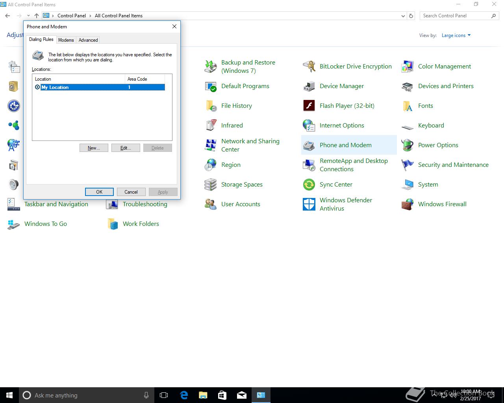Select the Dialing Rules tab
Screen dimensions: 504x403
tap(41, 39)
